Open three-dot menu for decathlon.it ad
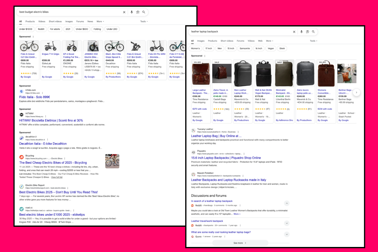Screen dimensions: 378x252 click(48, 140)
